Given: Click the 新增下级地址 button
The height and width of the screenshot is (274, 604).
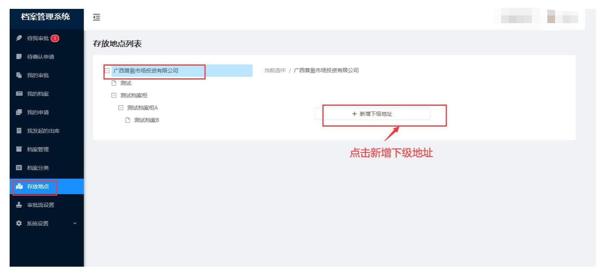Looking at the screenshot, I should click(372, 114).
